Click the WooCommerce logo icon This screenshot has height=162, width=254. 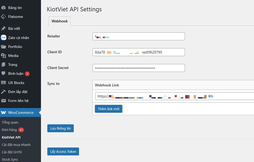3,112
